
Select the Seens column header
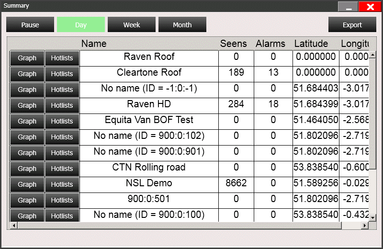(x=234, y=44)
